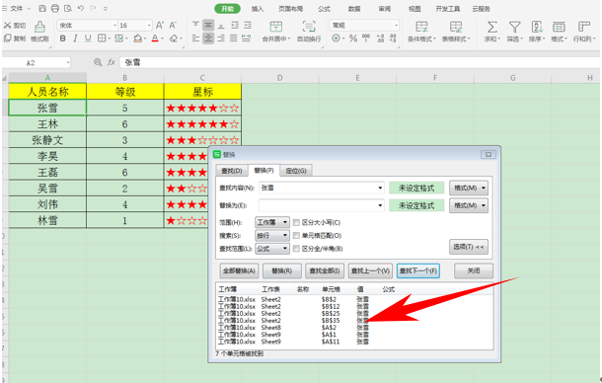Click the Increase Font Size icon
The width and height of the screenshot is (602, 383).
[x=160, y=26]
